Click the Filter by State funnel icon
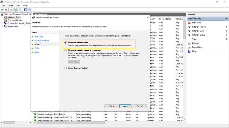 pyautogui.click(x=189, y=31)
